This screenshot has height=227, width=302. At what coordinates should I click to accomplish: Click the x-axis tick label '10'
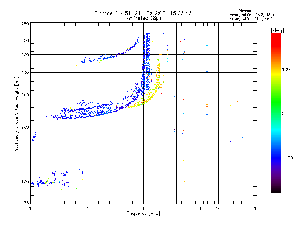tap(218, 208)
